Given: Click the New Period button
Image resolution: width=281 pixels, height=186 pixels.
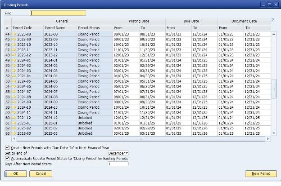Looking at the screenshot, I should [261, 173].
